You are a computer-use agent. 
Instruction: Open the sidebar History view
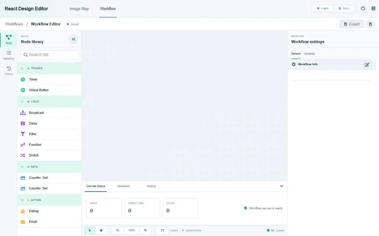click(9, 71)
